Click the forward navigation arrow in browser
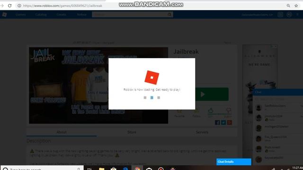 coord(2,6)
